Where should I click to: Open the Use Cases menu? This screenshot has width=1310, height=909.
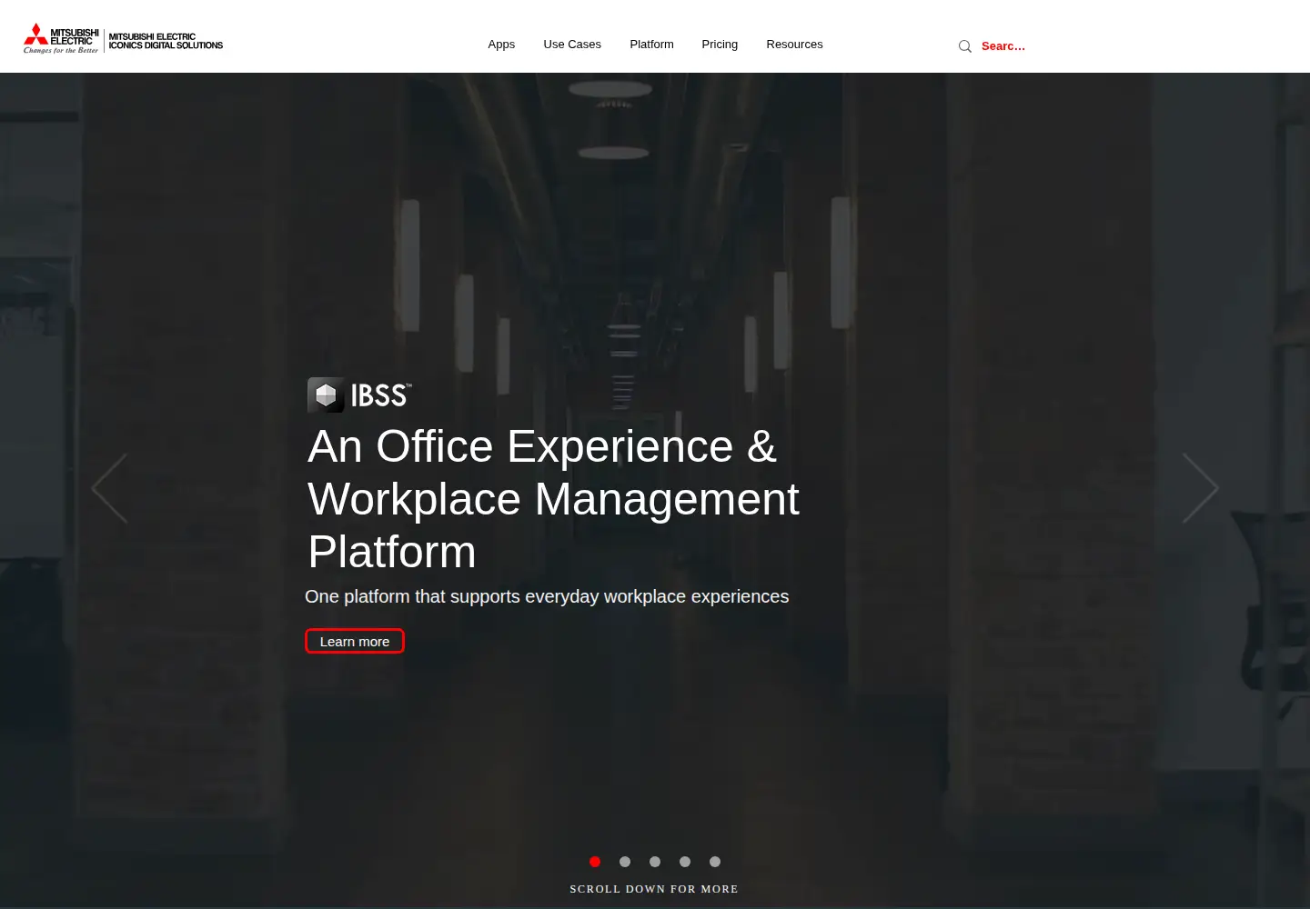click(572, 45)
